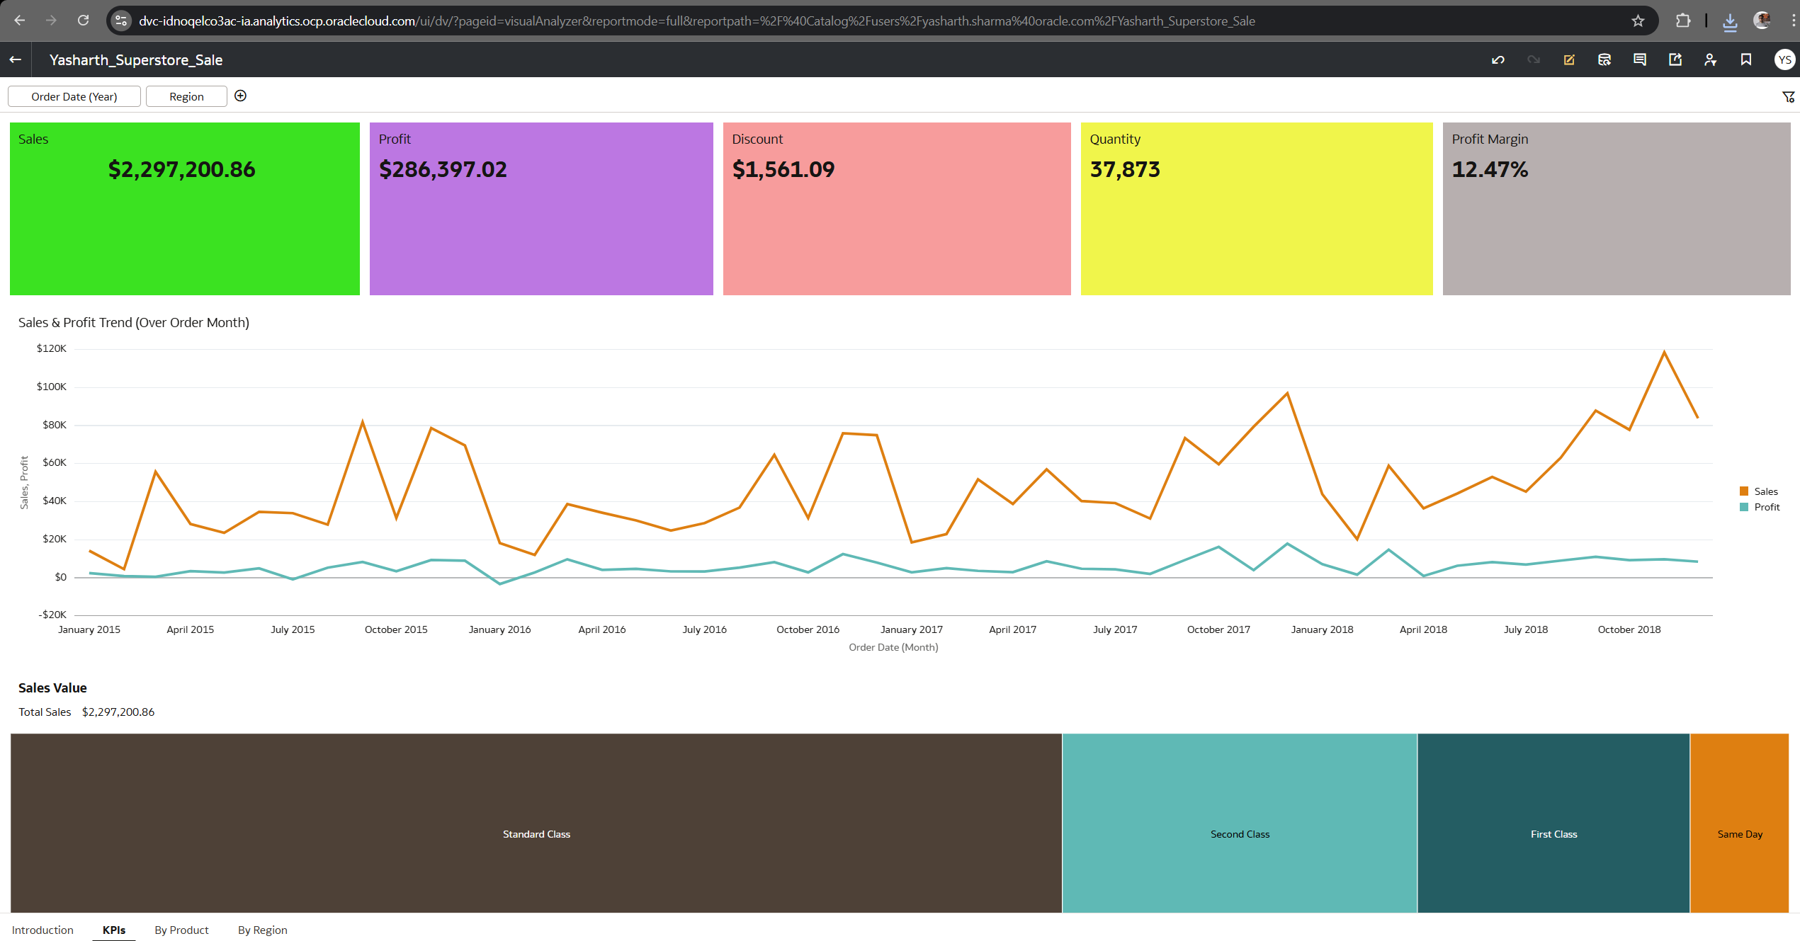
Task: Click the undo arrow in header
Action: point(1498,60)
